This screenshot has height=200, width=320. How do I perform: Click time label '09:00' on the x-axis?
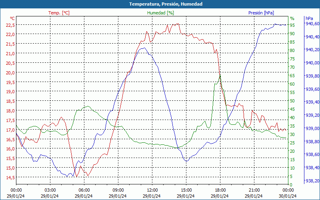coord(118,190)
